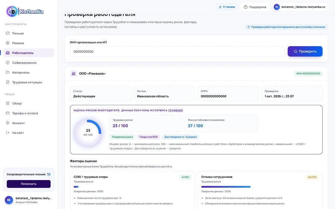
Task: Click the Трудовые риски 23 / 100 card
Action: (146, 123)
